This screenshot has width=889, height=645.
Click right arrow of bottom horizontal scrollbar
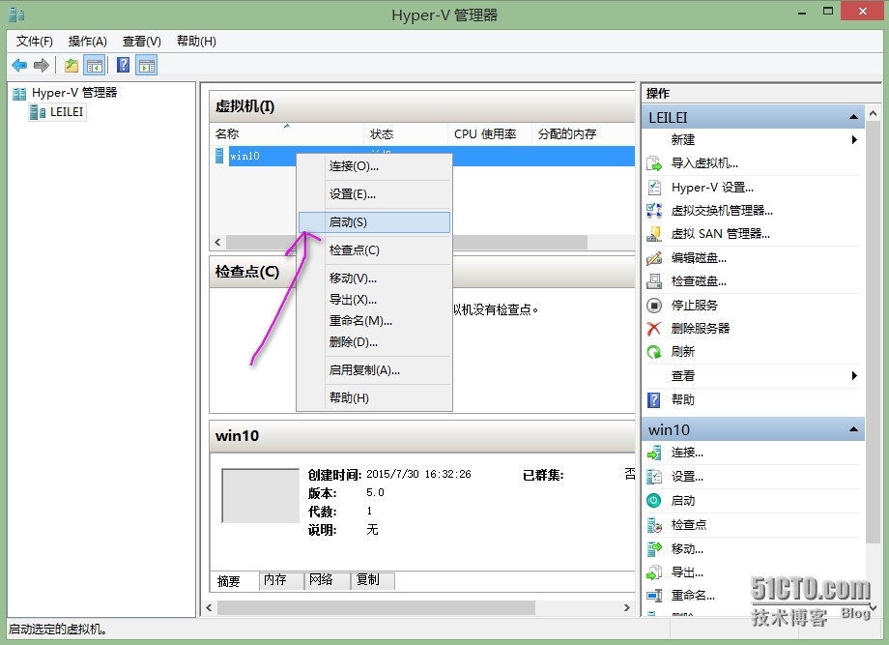pos(626,607)
